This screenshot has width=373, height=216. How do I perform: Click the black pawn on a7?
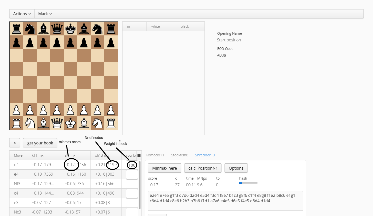click(16, 42)
